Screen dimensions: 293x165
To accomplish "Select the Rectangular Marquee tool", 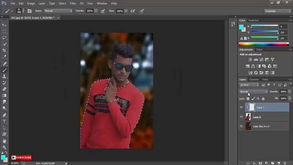I will click(x=4, y=31).
